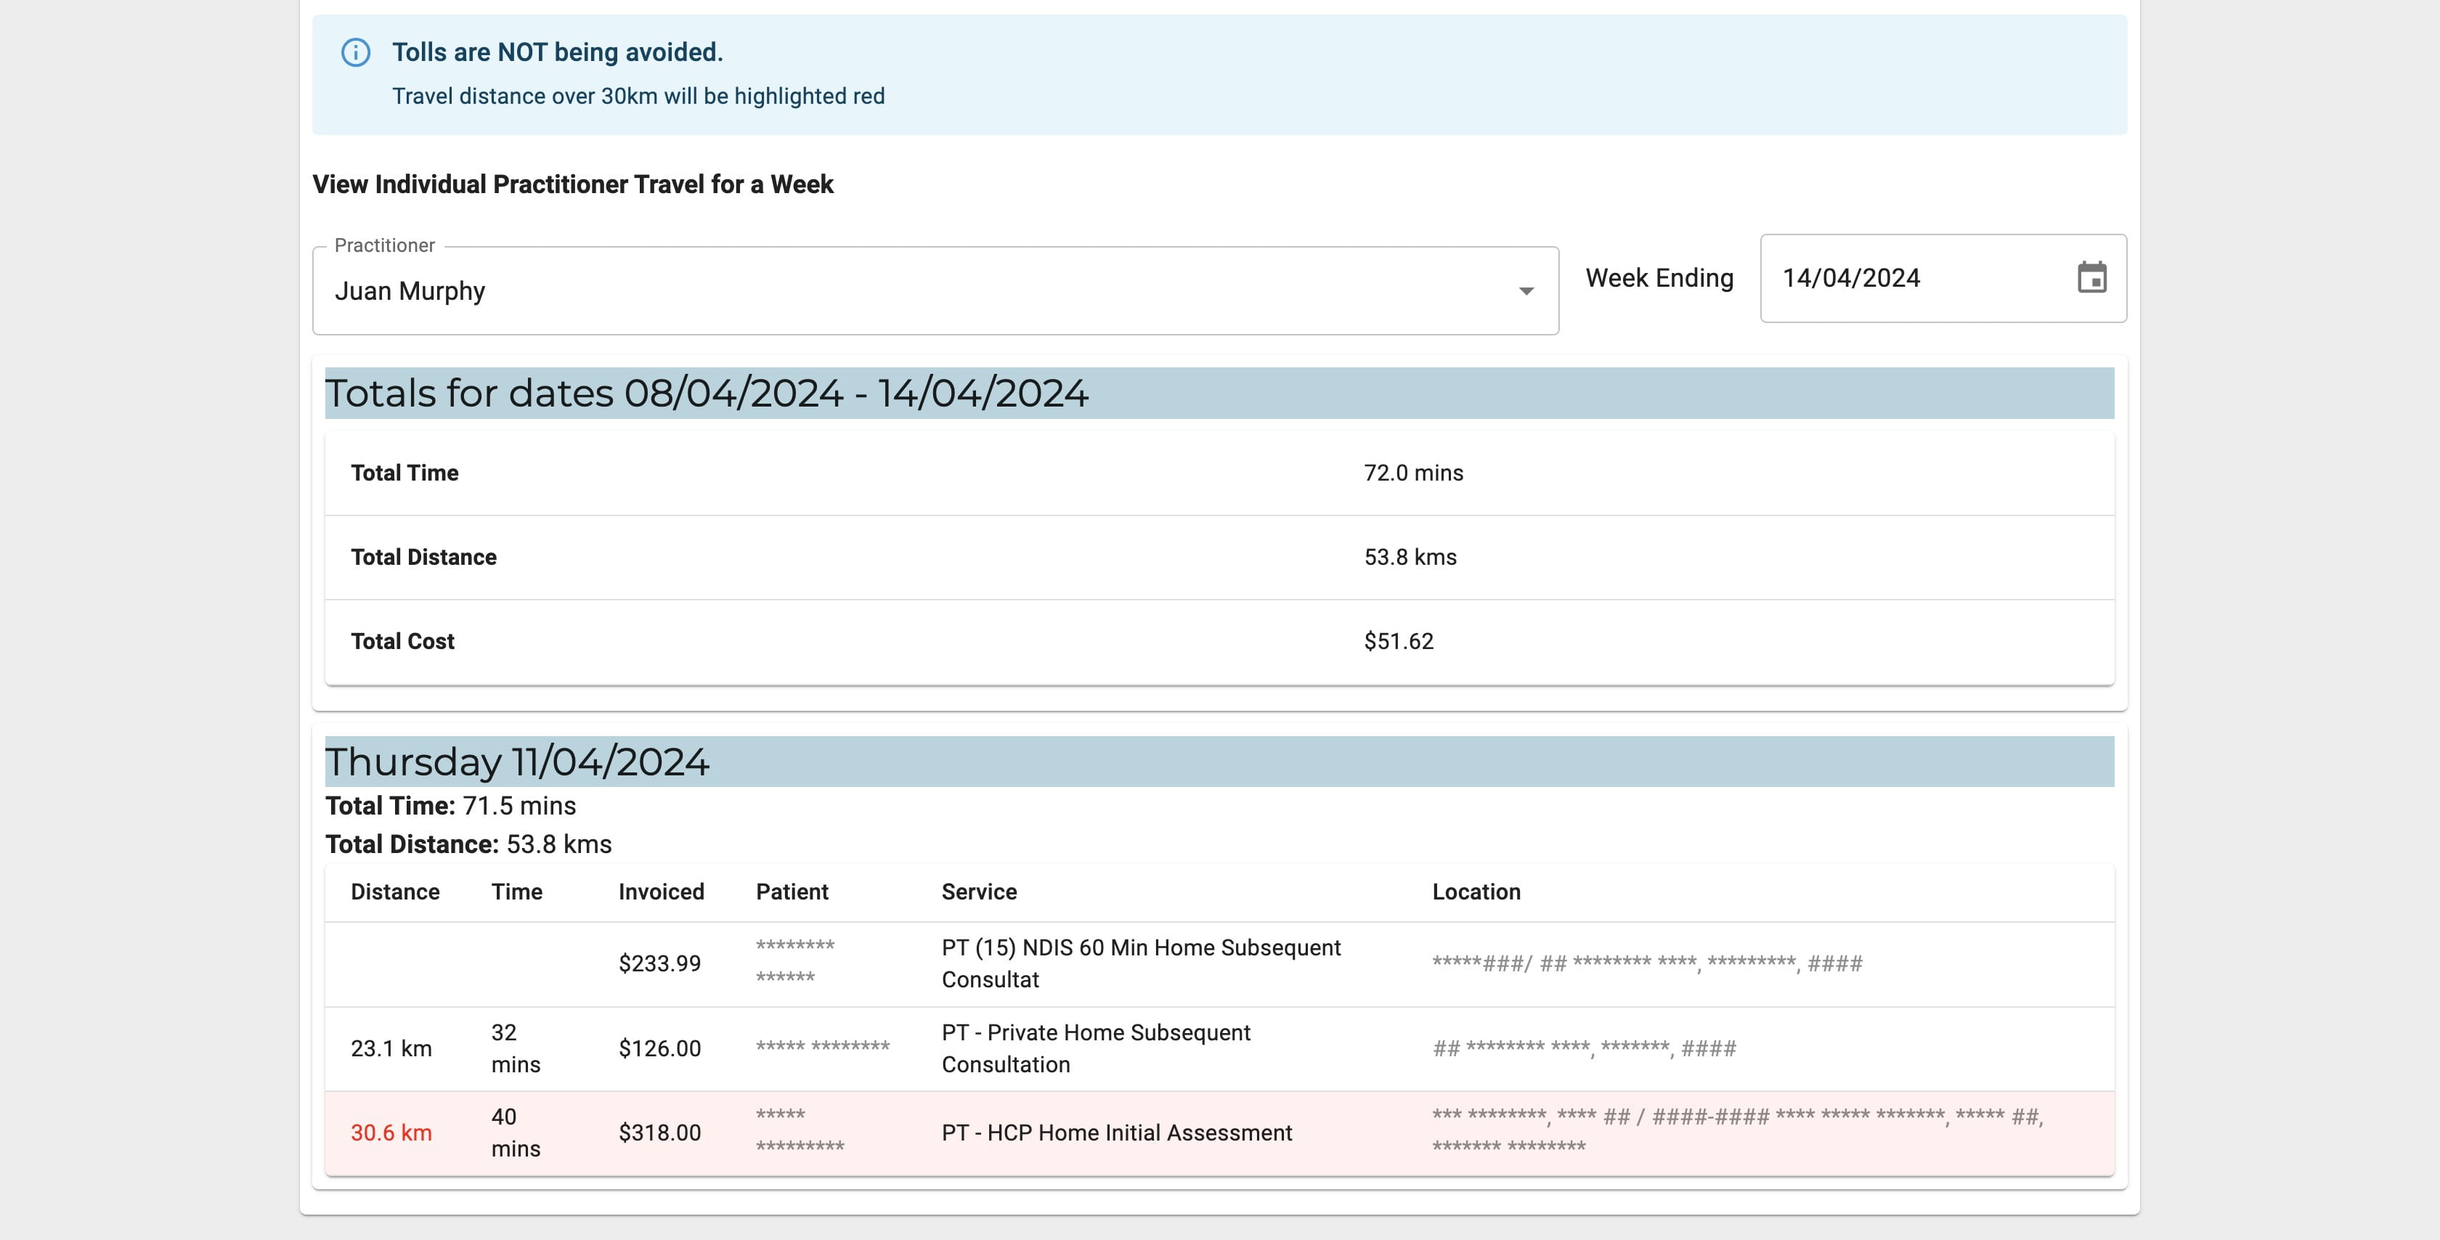The height and width of the screenshot is (1240, 2440).
Task: Select the 23.1 km distance cell
Action: [x=391, y=1048]
